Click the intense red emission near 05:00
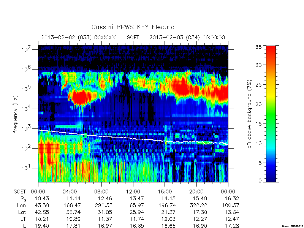 click(x=80, y=97)
